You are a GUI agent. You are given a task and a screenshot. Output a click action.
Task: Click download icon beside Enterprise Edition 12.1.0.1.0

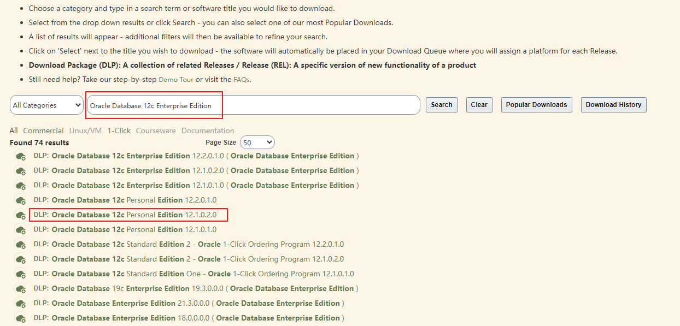coord(21,186)
